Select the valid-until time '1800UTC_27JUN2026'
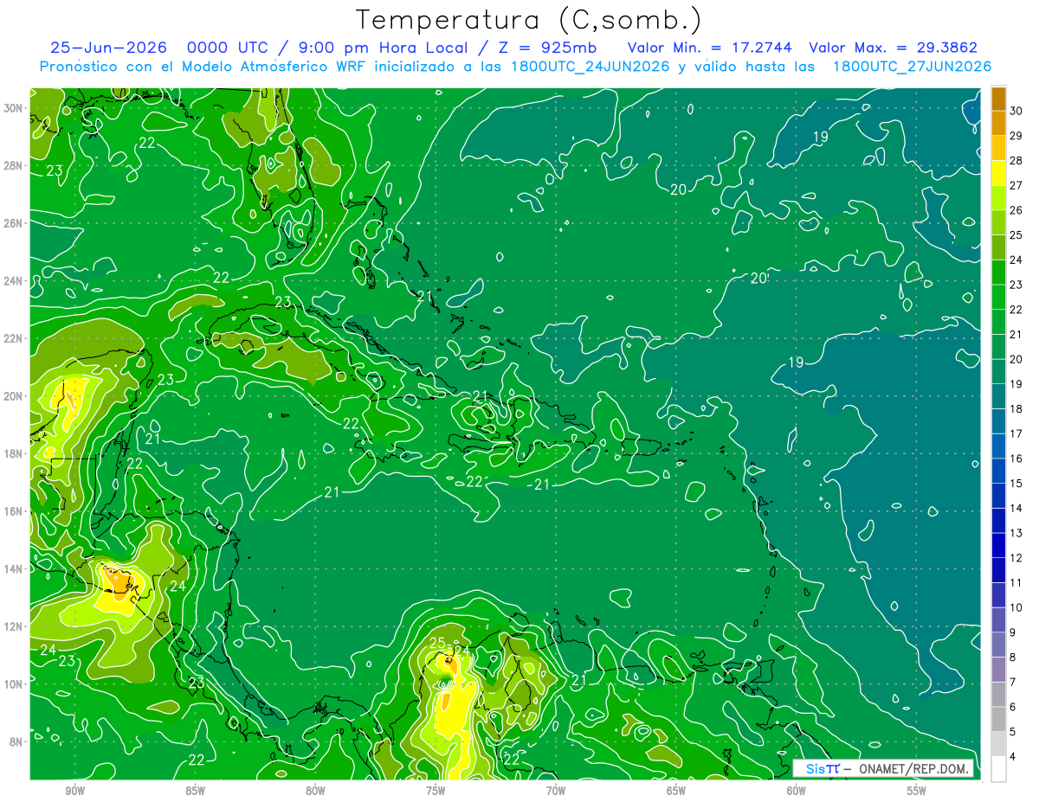Viewport: 1039px width, 802px height. click(913, 67)
